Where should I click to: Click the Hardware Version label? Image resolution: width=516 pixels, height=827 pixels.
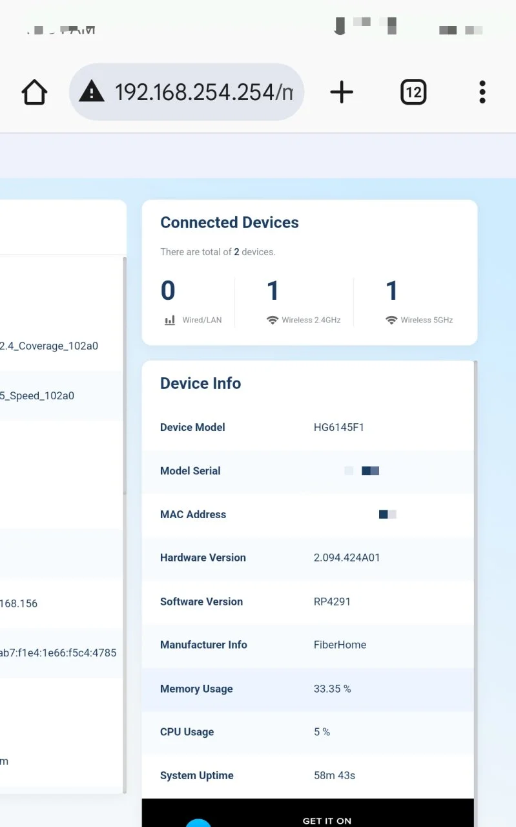click(203, 558)
